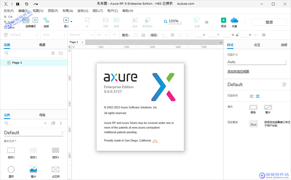Click the ruler origin crosshair icon

70,47
